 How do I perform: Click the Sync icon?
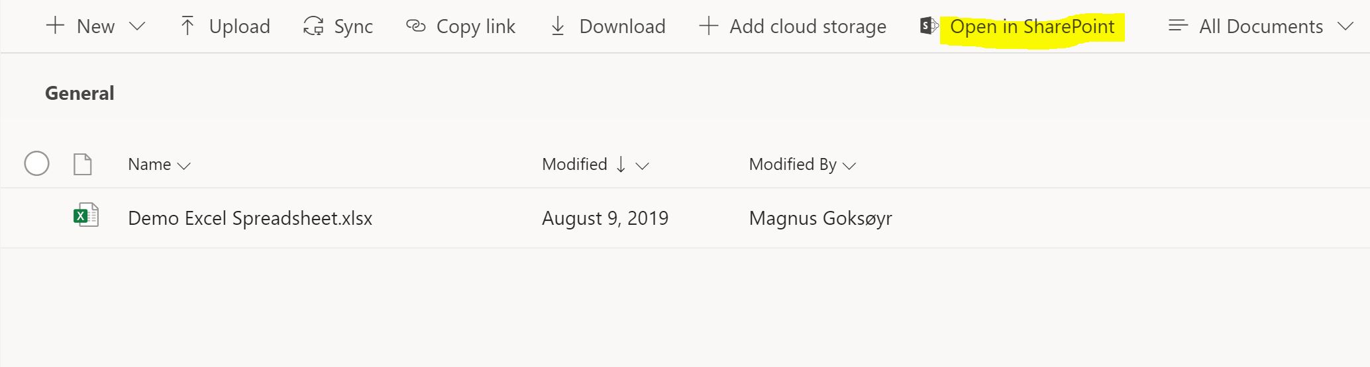coord(313,26)
